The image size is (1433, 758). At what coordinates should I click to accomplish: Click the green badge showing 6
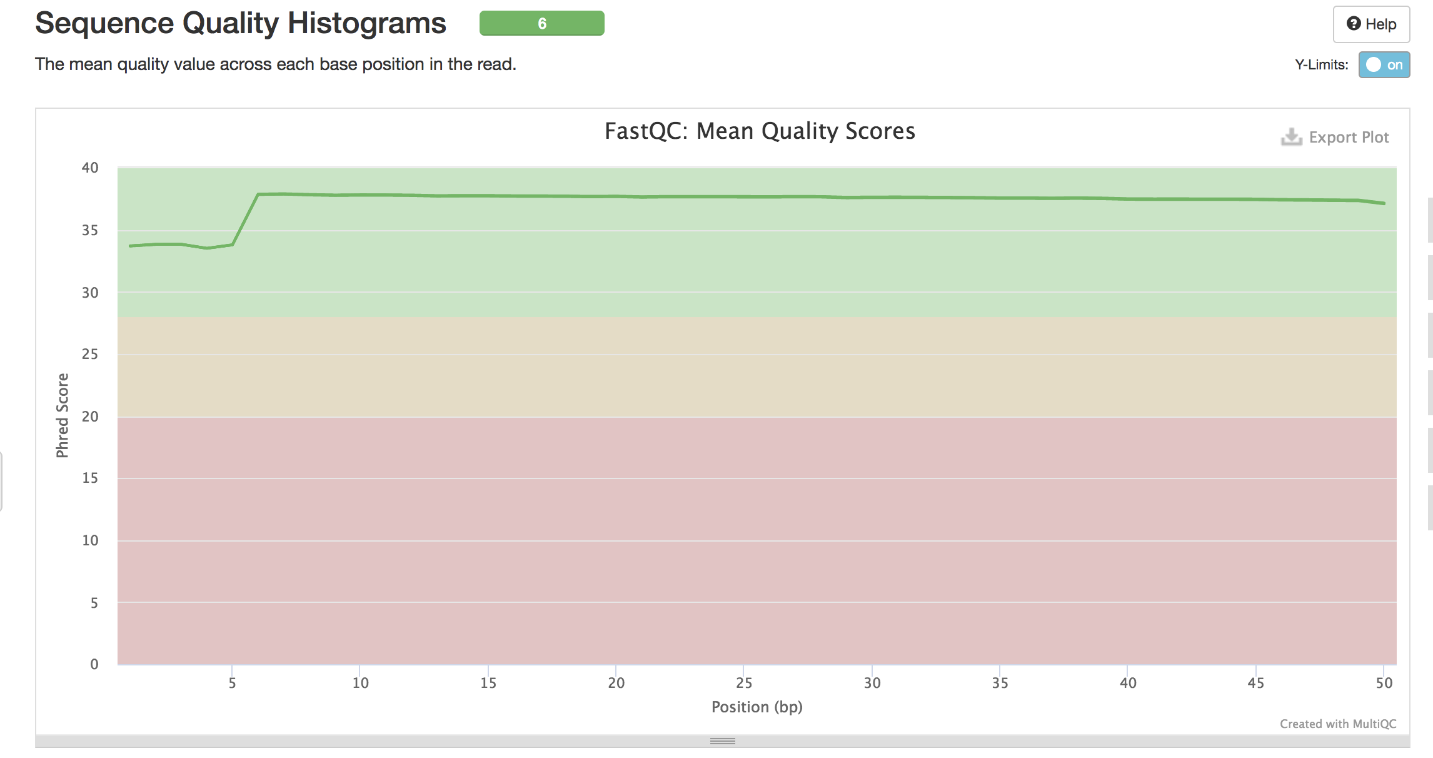[x=541, y=24]
